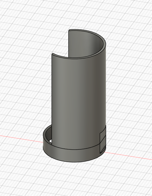The width and height of the screenshot is (152, 196).
Task: Select the small rectangular tab on ring
Action: (x=103, y=139)
